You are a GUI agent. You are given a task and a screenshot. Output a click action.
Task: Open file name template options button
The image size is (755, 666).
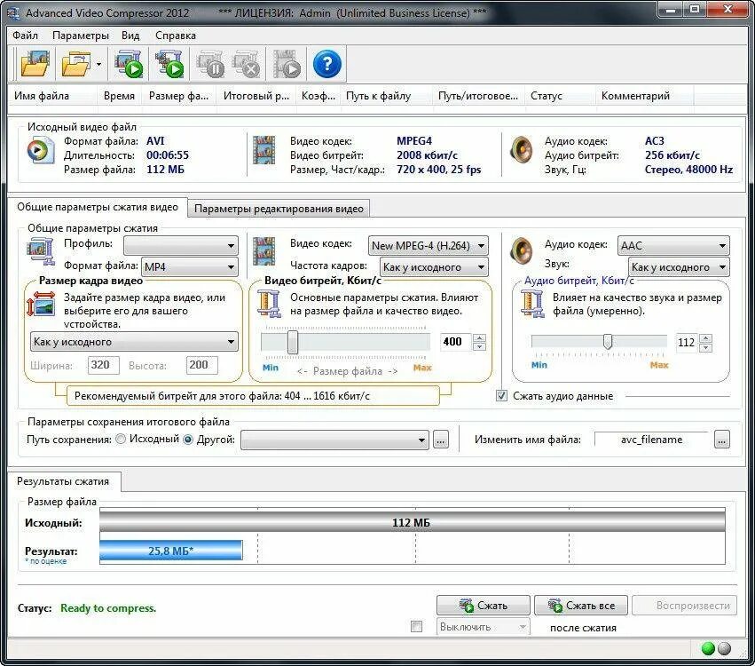point(721,440)
